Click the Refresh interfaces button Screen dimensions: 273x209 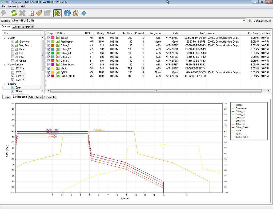tap(259, 21)
